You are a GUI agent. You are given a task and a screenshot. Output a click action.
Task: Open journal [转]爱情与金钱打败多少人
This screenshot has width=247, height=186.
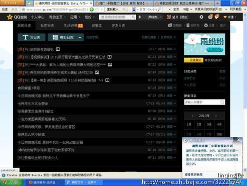pos(38,158)
